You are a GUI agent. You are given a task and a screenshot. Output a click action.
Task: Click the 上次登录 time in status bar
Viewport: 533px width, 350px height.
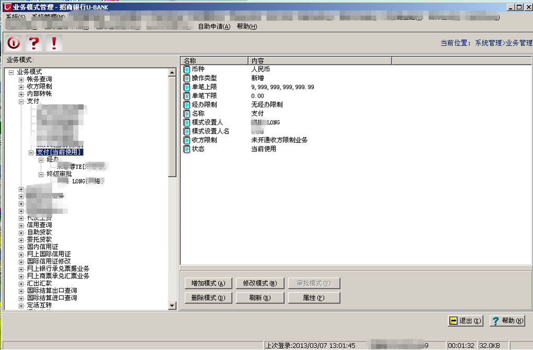coord(310,346)
